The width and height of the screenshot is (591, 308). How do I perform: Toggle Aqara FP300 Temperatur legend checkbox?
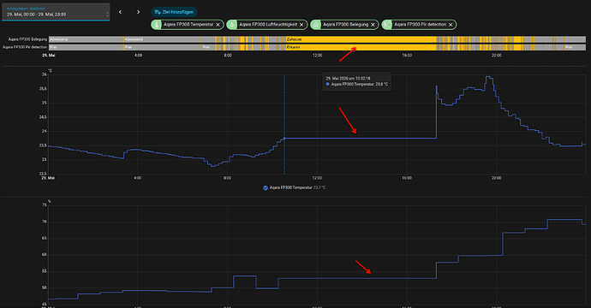[266, 188]
